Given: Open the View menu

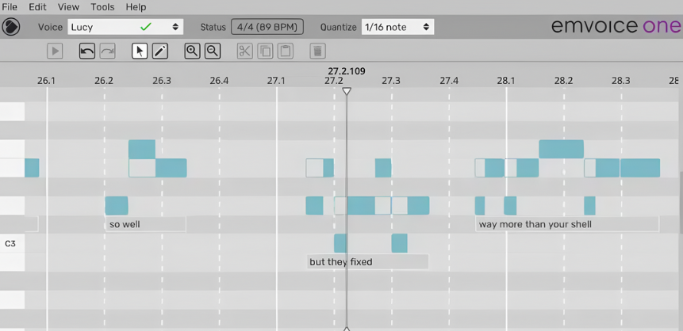Looking at the screenshot, I should pos(68,7).
